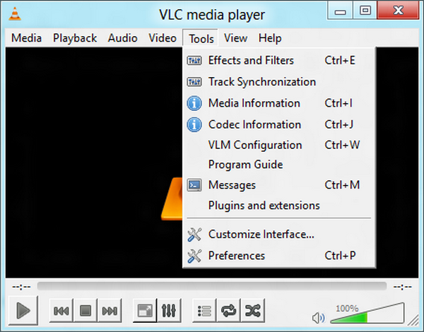424x332 pixels.
Task: Click the remaining time label right of seek bar
Action: (x=402, y=287)
